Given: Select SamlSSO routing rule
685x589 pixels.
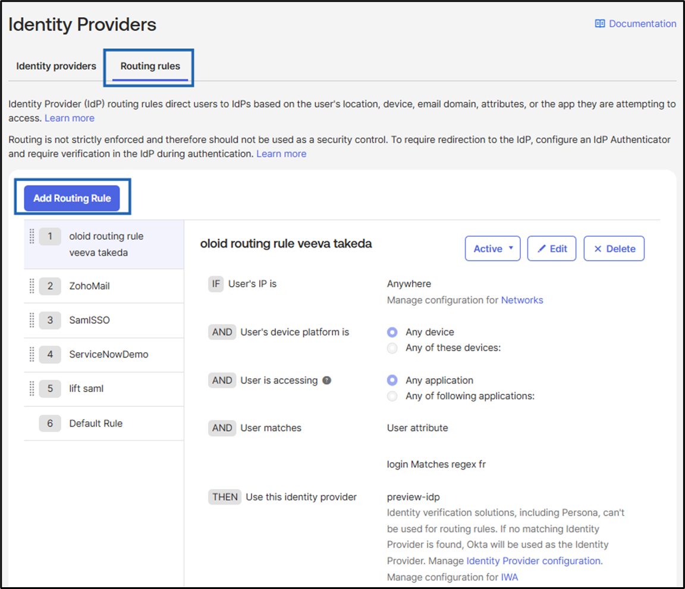Looking at the screenshot, I should (104, 320).
